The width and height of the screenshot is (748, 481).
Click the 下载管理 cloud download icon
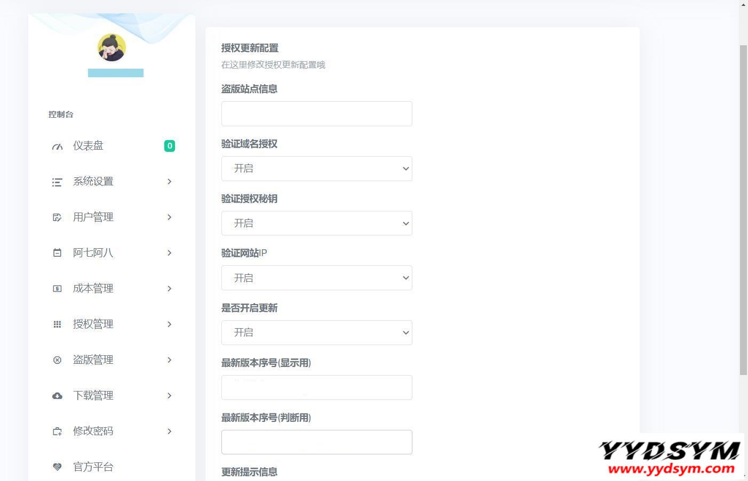click(57, 396)
